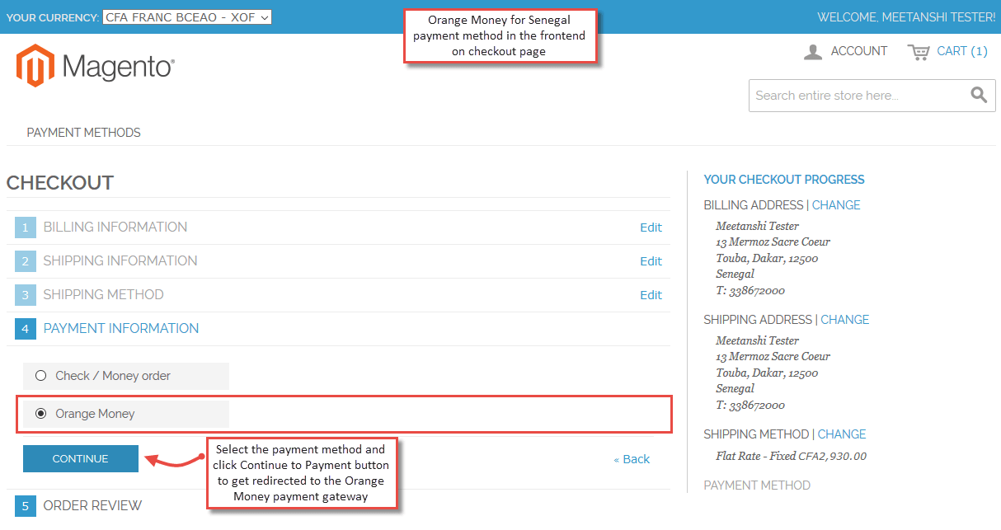Edit the Billing Information step
The width and height of the screenshot is (1001, 530).
[651, 227]
